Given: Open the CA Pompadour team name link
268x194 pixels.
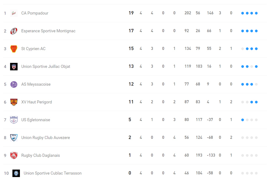Looking at the screenshot, I should (x=35, y=13).
